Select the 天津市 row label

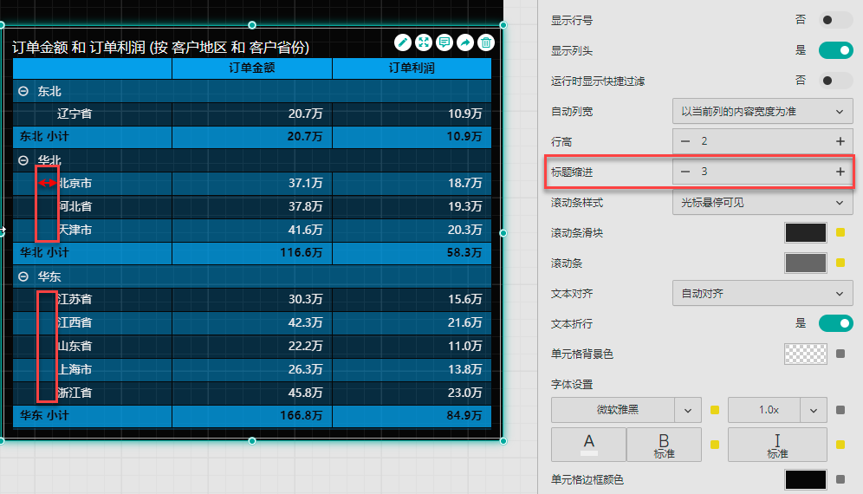coord(75,230)
